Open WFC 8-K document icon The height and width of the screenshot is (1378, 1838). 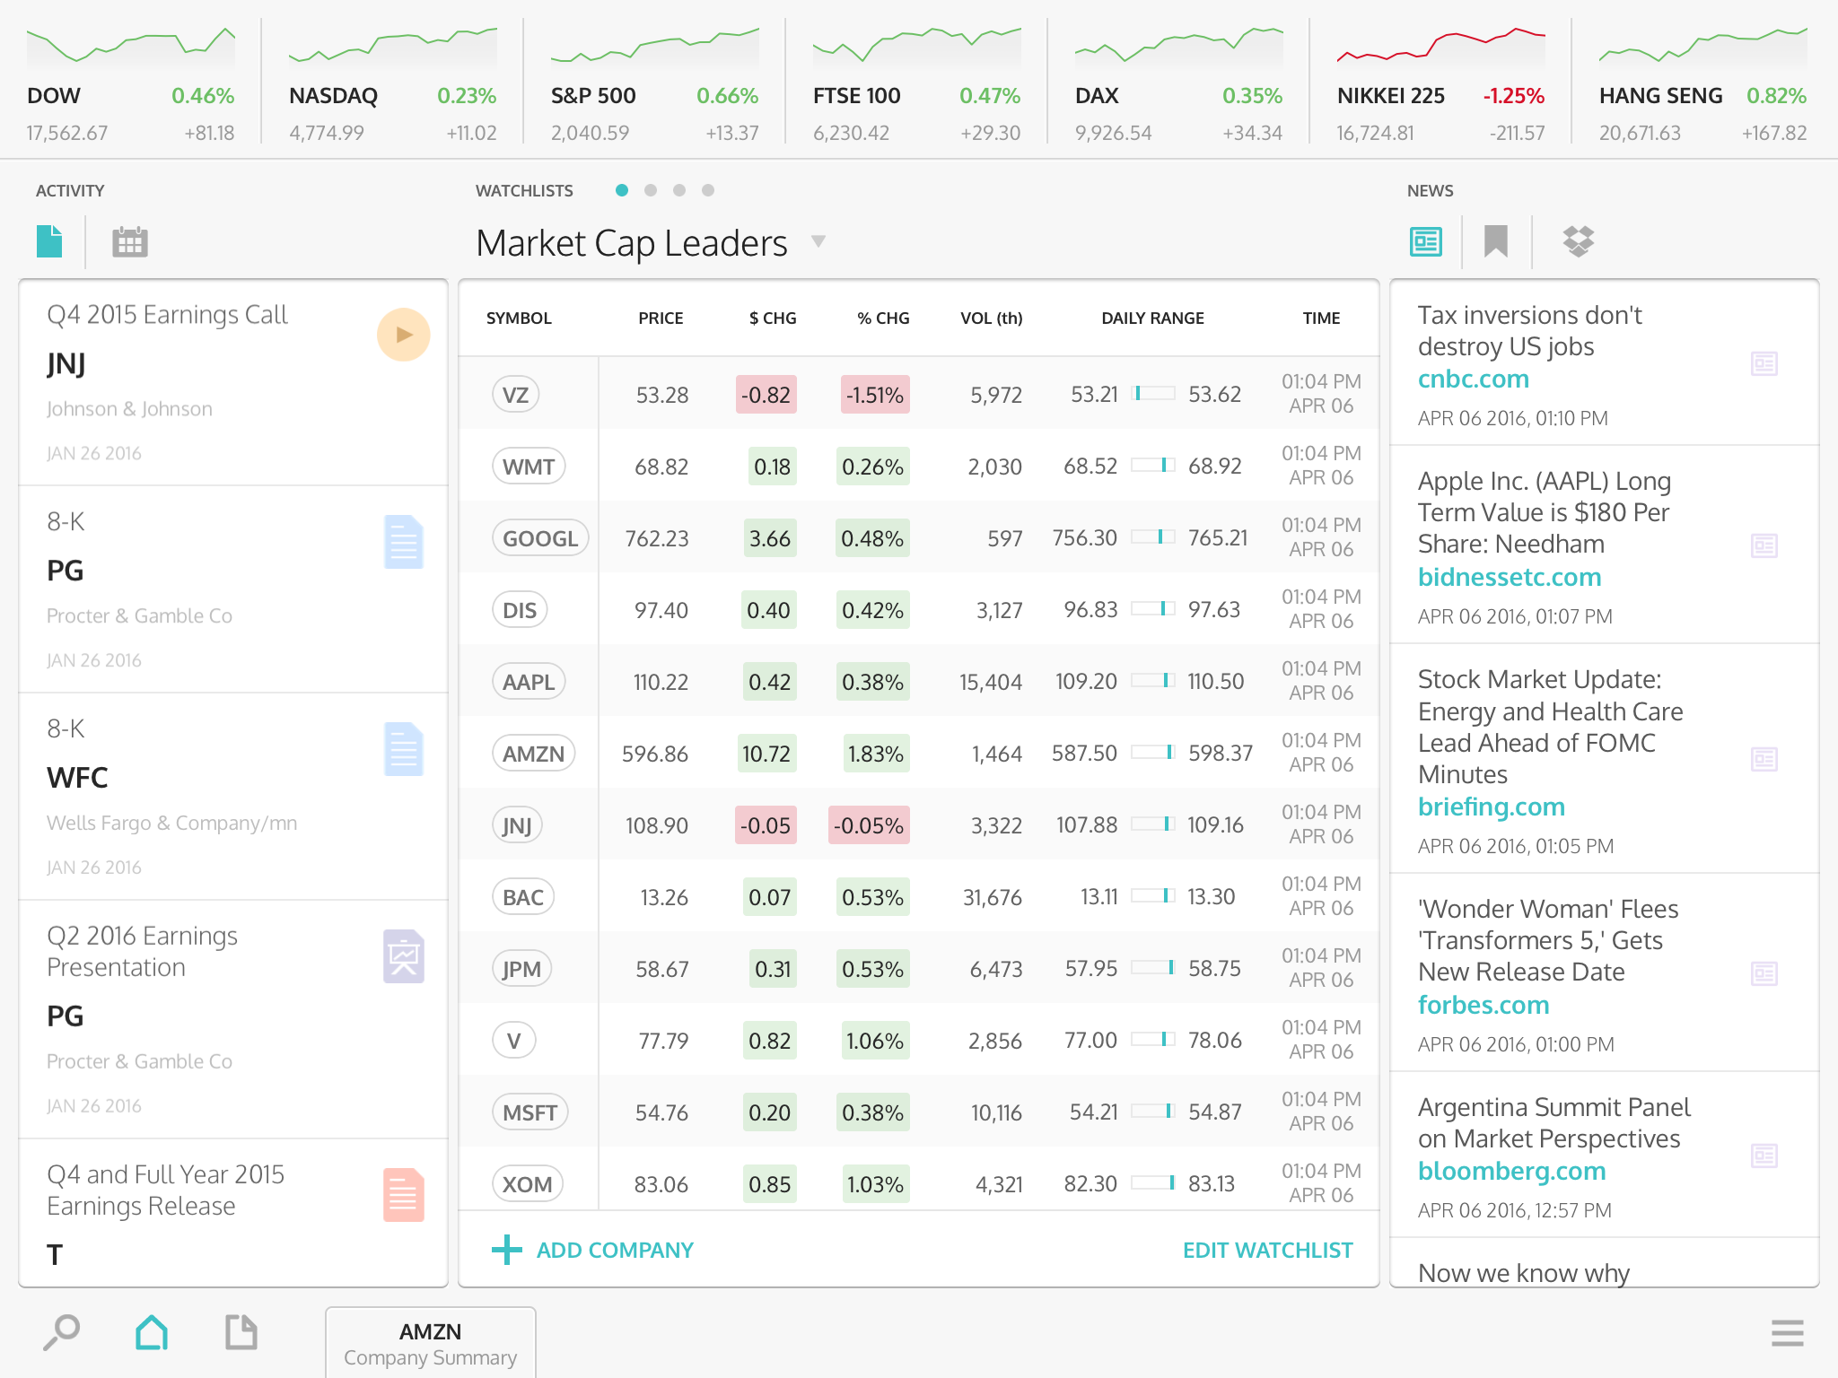pos(404,749)
